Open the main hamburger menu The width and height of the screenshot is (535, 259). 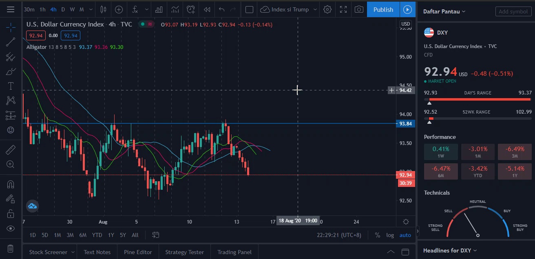click(11, 9)
